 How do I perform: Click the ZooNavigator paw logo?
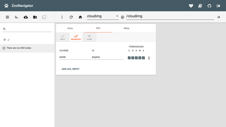tap(6, 6)
